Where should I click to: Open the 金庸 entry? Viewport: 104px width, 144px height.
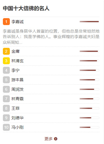pyautogui.click(x=15, y=51)
